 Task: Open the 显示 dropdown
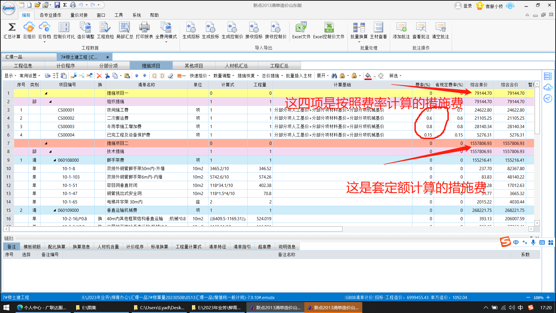tap(10, 76)
